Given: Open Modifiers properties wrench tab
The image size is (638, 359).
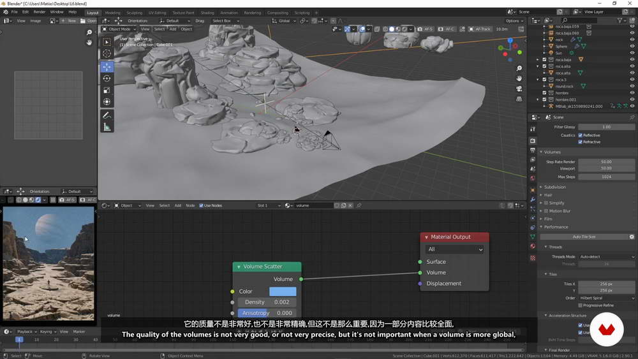Looking at the screenshot, I should 533,200.
